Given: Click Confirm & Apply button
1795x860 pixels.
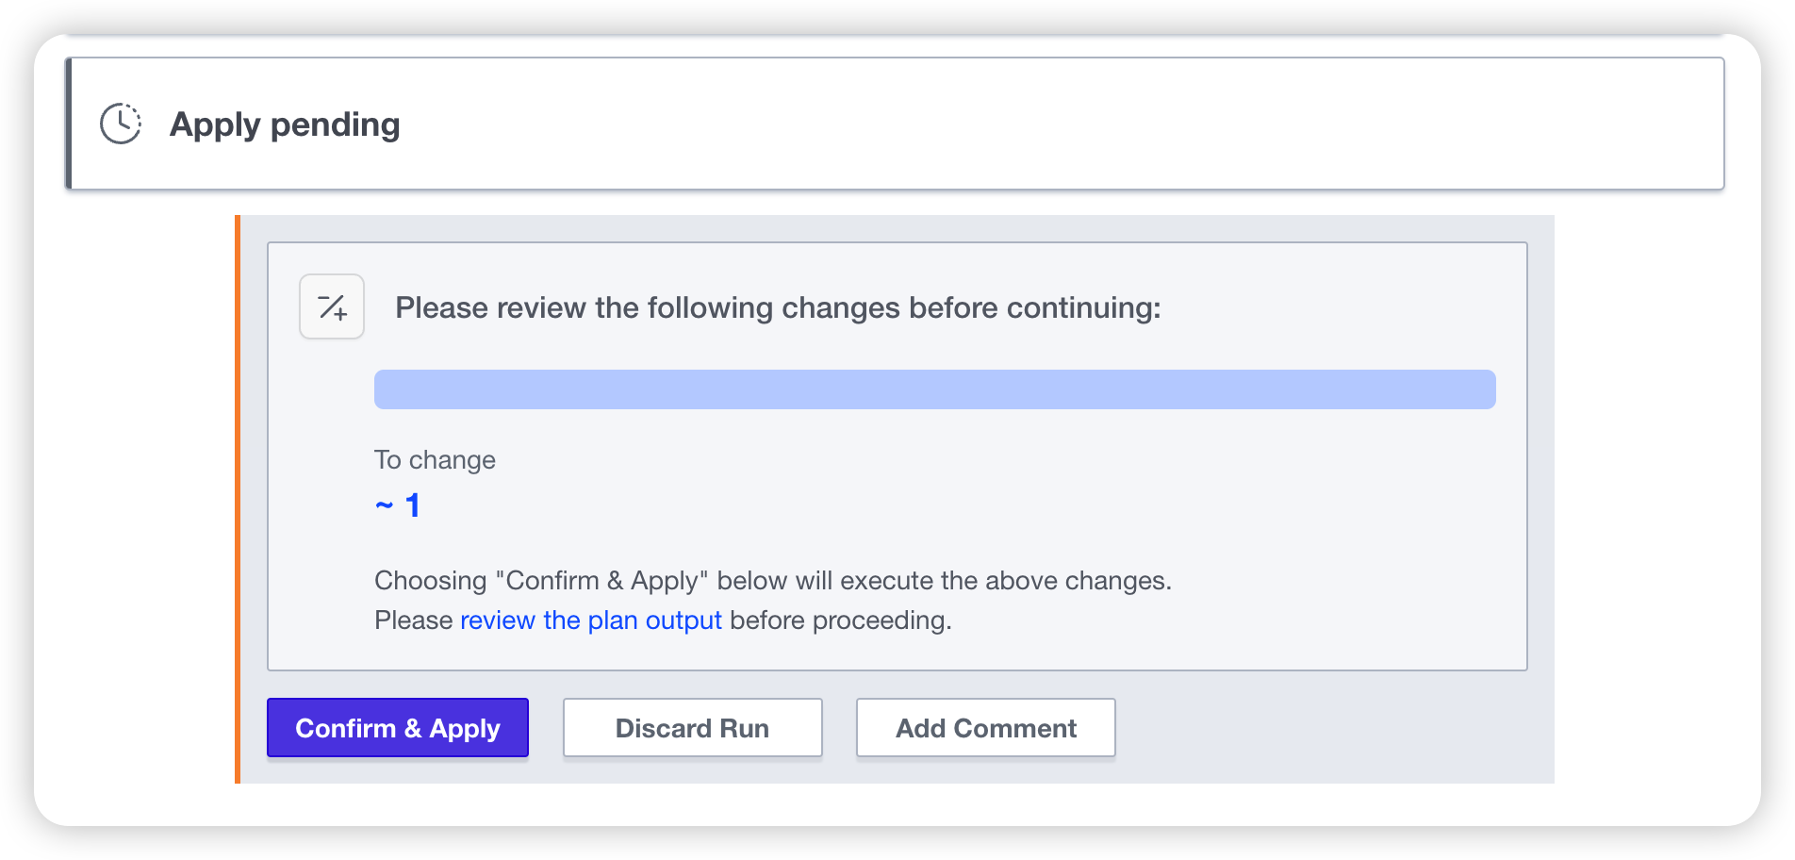Looking at the screenshot, I should pos(398,727).
